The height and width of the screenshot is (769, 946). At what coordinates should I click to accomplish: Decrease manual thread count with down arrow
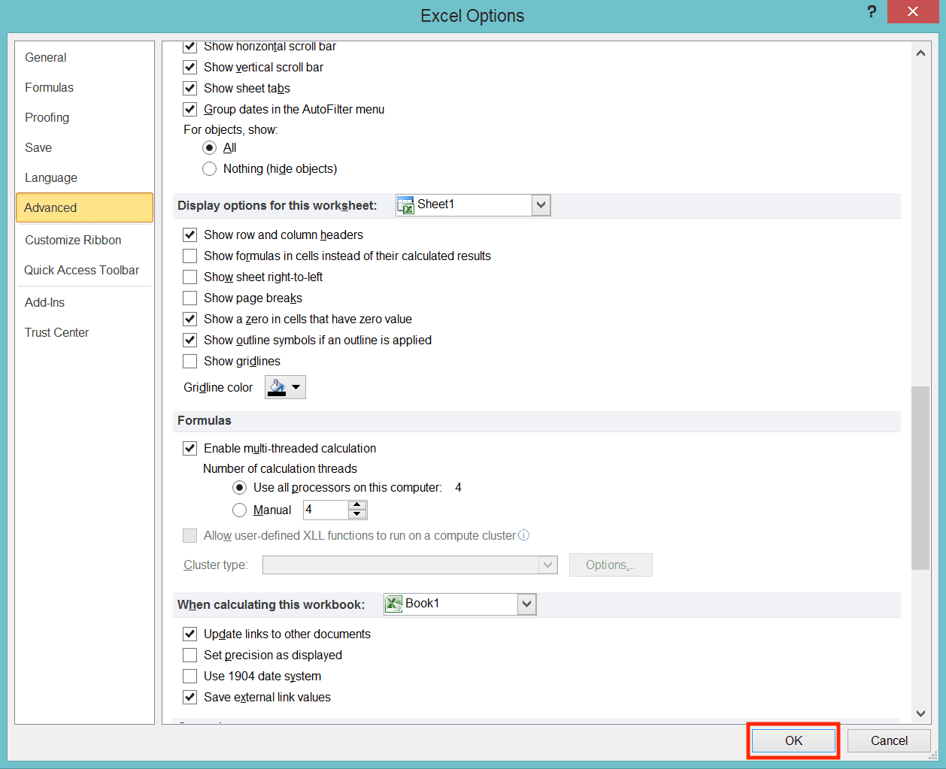pyautogui.click(x=357, y=514)
